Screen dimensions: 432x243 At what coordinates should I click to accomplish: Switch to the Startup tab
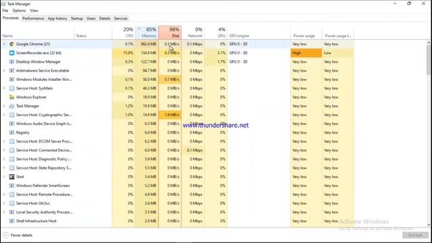(x=77, y=18)
